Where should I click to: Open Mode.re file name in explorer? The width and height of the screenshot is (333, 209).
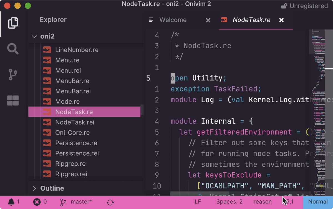point(67,101)
